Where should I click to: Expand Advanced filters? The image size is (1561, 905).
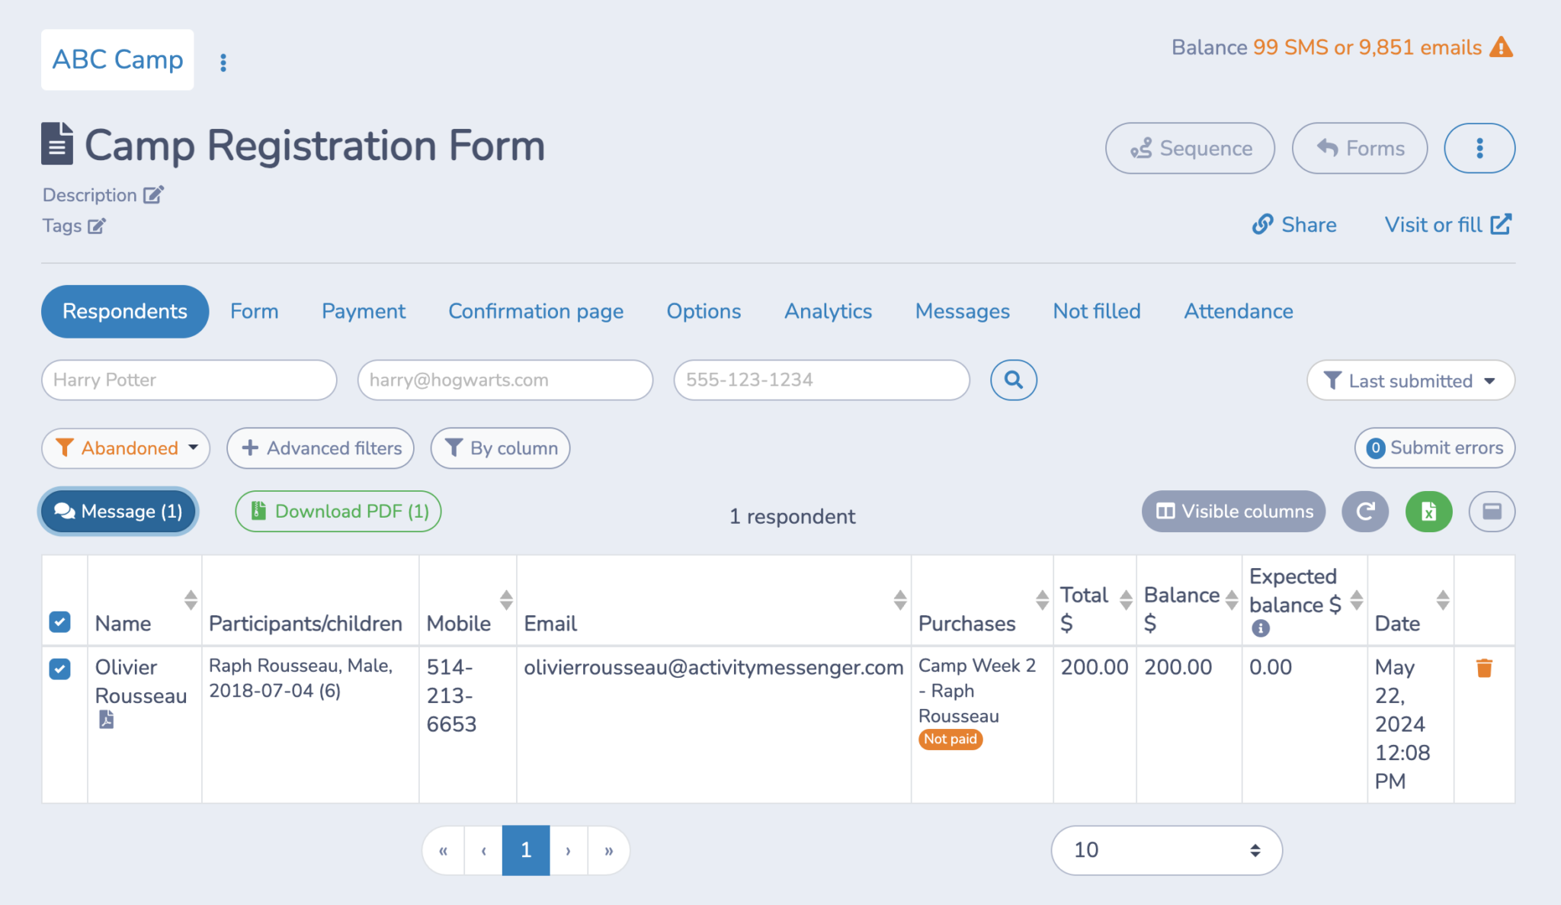pyautogui.click(x=320, y=448)
